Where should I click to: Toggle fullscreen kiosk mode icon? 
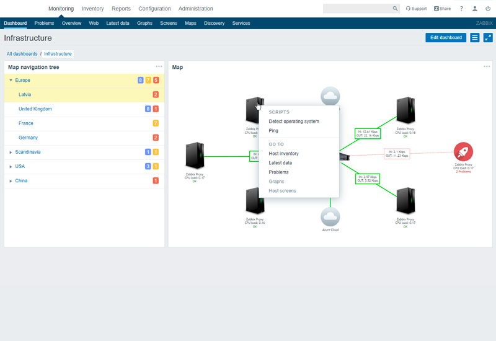[488, 38]
